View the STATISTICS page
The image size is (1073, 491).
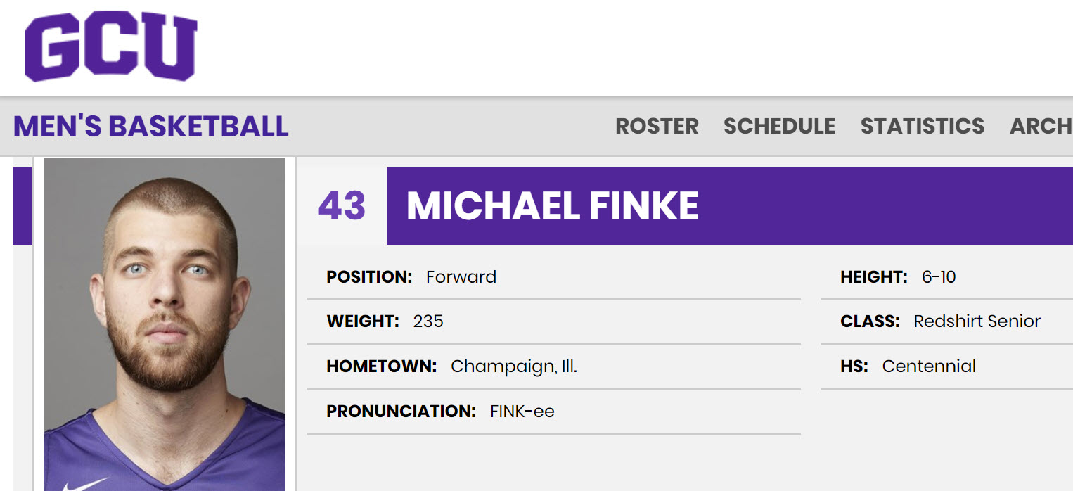click(922, 126)
